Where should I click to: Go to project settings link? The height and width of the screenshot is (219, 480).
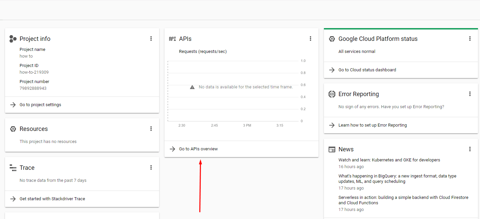coord(40,105)
